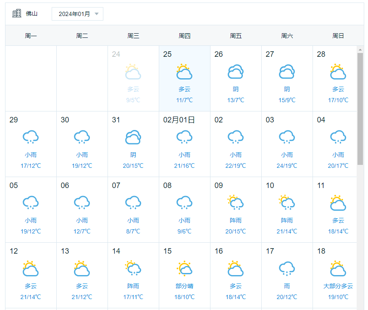Click the cloudy icon for day 16

click(236, 268)
